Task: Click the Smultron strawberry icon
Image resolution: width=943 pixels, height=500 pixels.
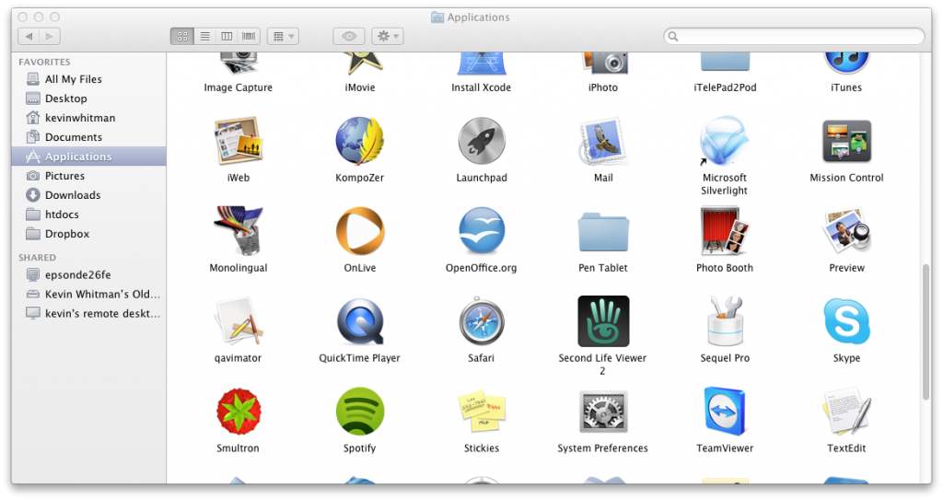Action: point(239,412)
